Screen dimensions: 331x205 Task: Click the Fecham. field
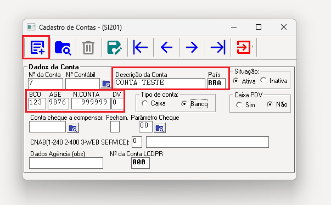point(115,127)
